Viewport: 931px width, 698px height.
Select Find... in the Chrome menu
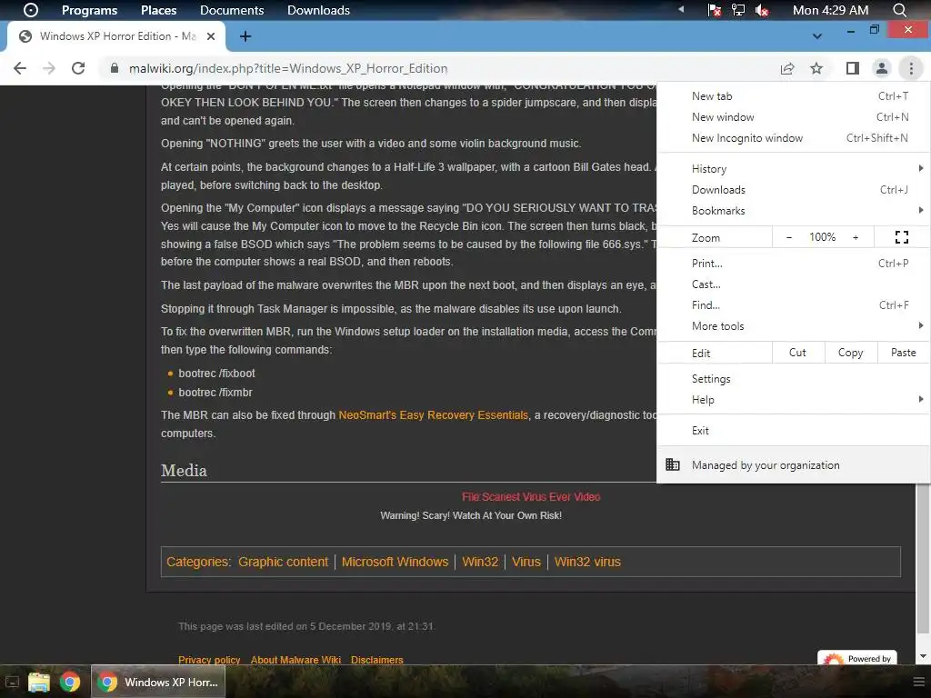(794, 305)
